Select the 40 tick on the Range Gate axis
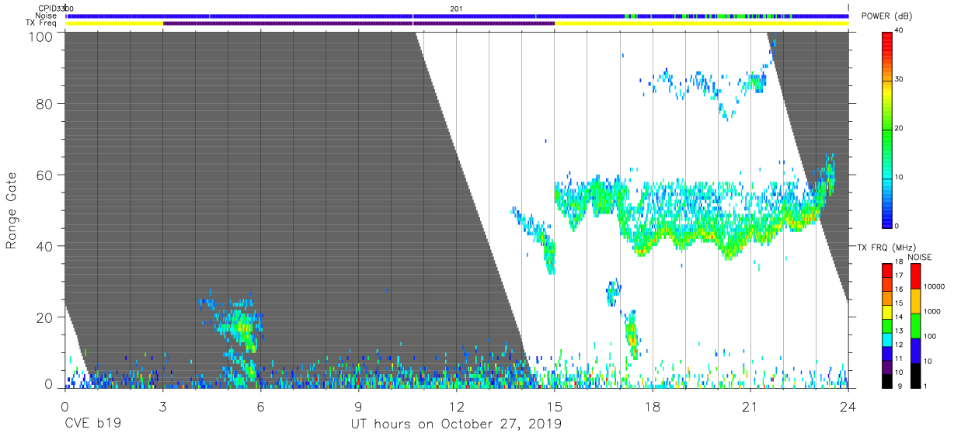 click(46, 246)
